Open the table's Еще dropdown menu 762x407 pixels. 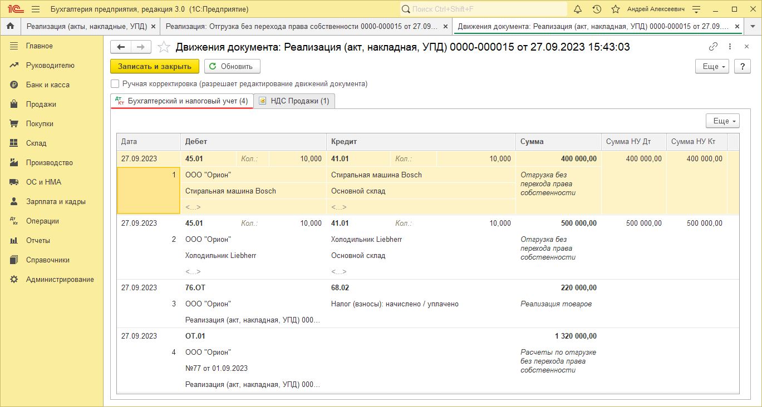point(722,121)
